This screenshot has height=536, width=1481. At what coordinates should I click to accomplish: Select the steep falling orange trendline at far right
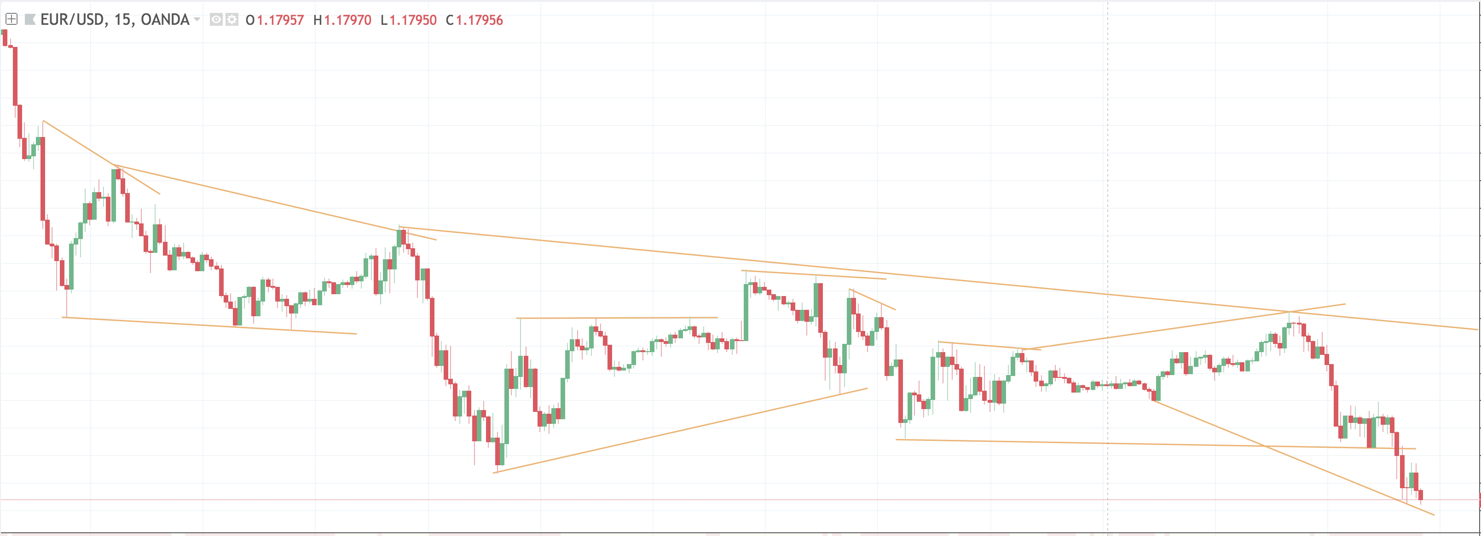pyautogui.click(x=1294, y=458)
